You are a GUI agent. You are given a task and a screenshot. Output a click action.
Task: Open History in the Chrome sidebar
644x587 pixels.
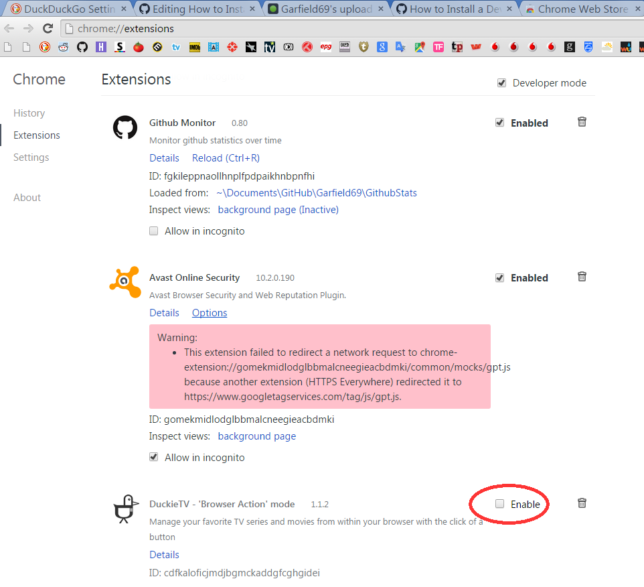[29, 113]
